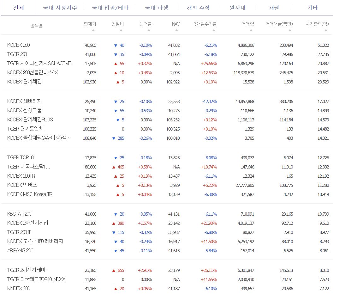The image size is (345, 294).
Task: Click +25.66% three-month return value
Action: (209, 64)
